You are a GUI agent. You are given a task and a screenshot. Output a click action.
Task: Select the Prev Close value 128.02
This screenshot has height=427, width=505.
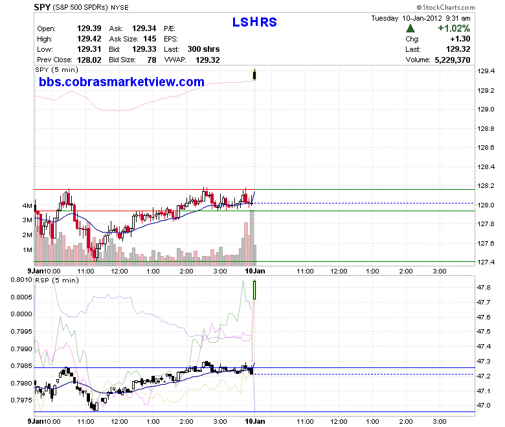coord(89,60)
